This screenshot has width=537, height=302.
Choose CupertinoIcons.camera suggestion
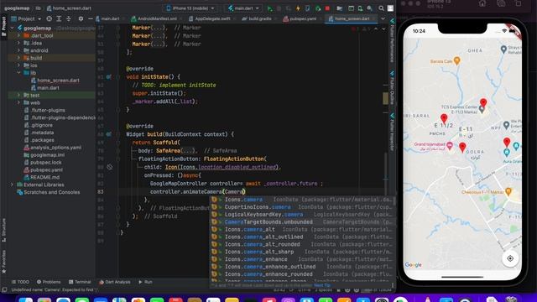coord(301,207)
